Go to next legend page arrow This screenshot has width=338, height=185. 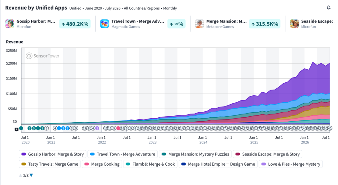click(31, 175)
